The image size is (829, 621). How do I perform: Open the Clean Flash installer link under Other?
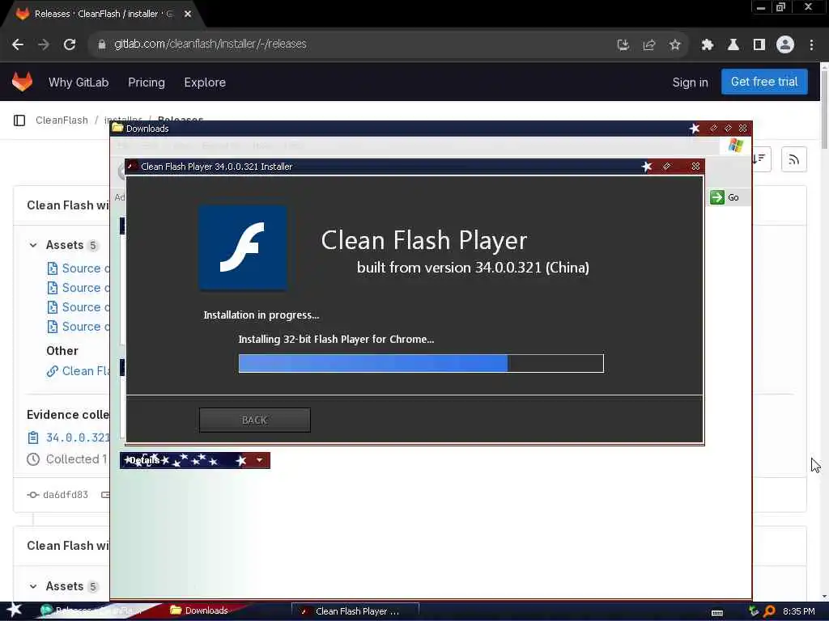(86, 371)
